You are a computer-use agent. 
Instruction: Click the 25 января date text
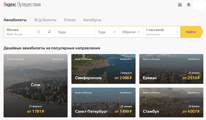pyautogui.click(x=194, y=73)
